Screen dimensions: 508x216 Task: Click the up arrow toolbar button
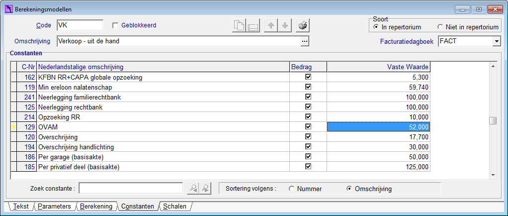pyautogui.click(x=271, y=25)
